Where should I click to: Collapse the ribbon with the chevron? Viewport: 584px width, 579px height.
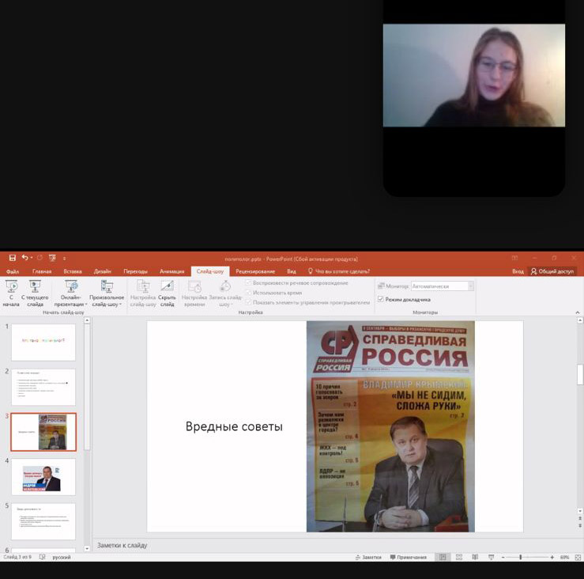(x=578, y=312)
